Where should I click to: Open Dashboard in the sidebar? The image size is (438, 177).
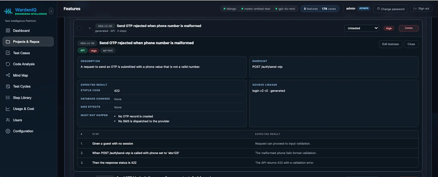point(28,30)
